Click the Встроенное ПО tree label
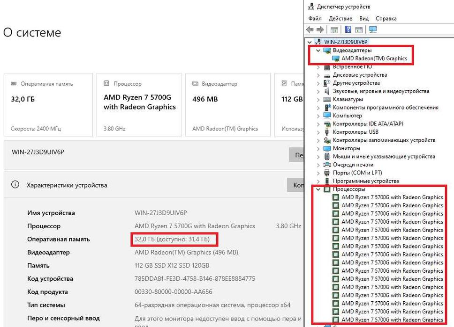 tap(352, 67)
